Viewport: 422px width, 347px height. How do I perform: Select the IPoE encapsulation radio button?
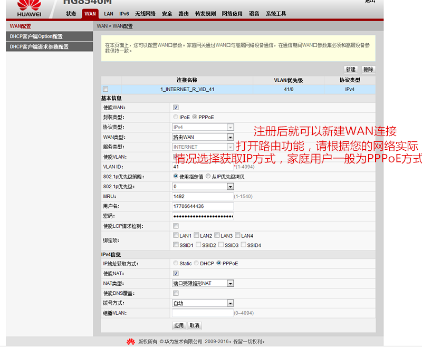[x=176, y=117]
